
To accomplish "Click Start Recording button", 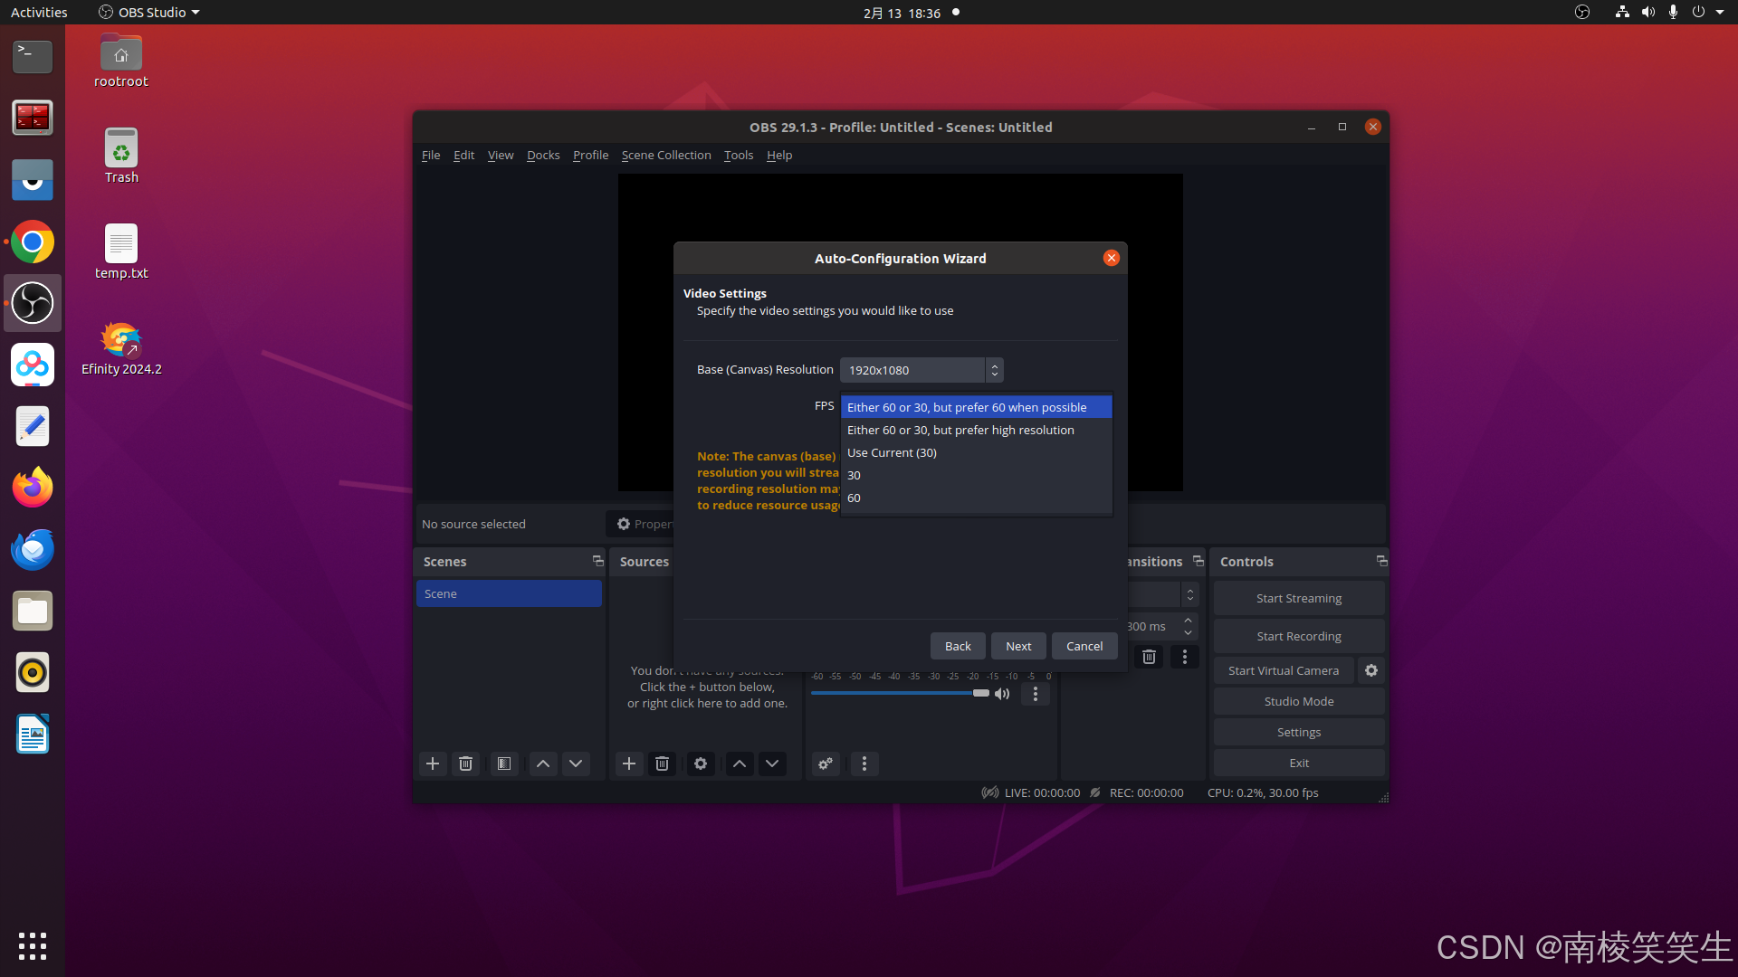I will [1298, 636].
